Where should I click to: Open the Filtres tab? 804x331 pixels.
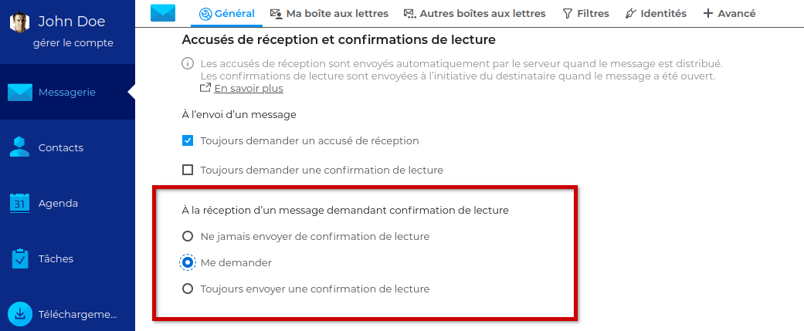coord(585,13)
